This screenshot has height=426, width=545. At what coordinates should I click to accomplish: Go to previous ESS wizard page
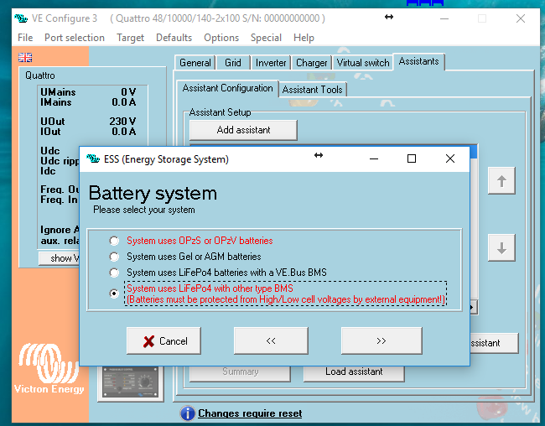271,340
